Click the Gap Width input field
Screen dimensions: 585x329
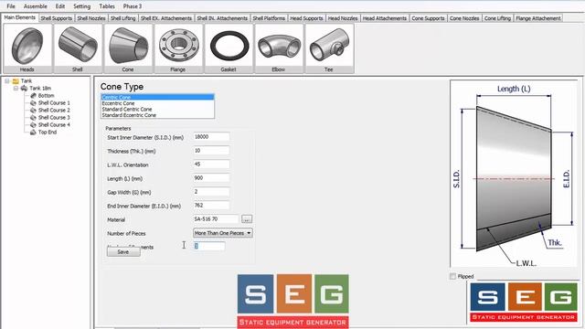(211, 192)
